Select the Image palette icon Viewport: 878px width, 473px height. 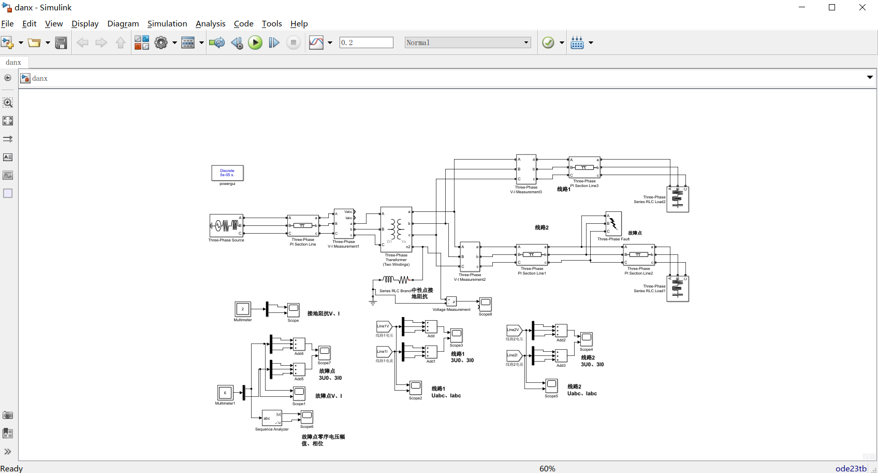[8, 175]
